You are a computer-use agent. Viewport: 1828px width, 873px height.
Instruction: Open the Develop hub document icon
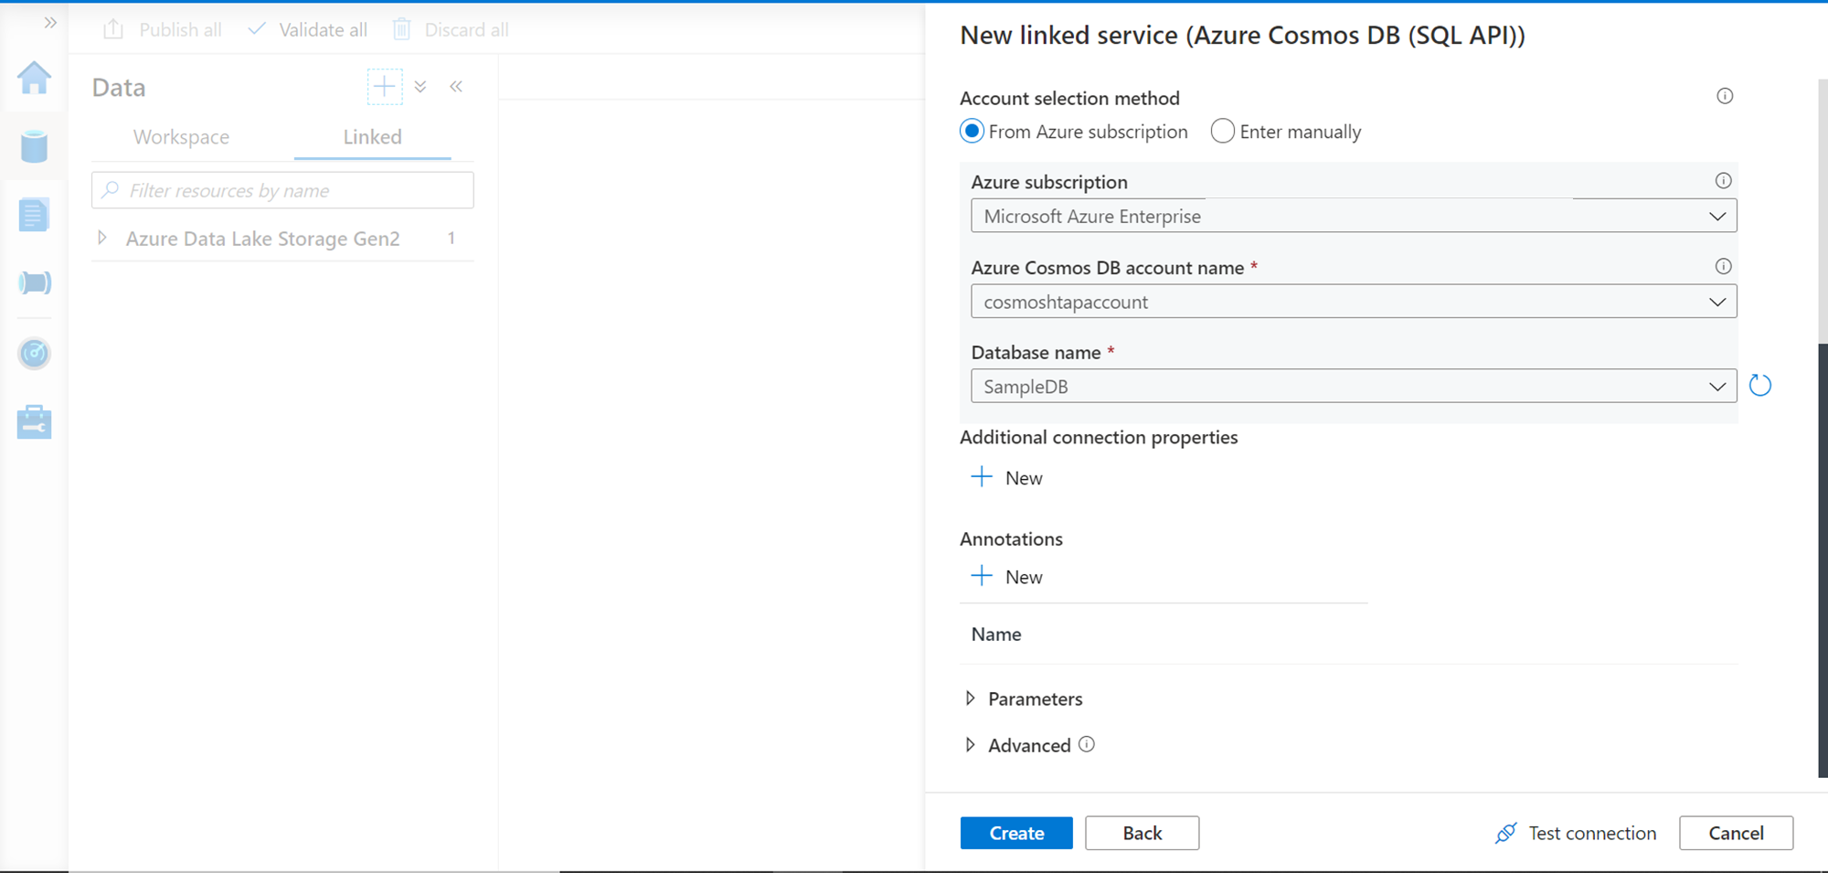tap(34, 215)
